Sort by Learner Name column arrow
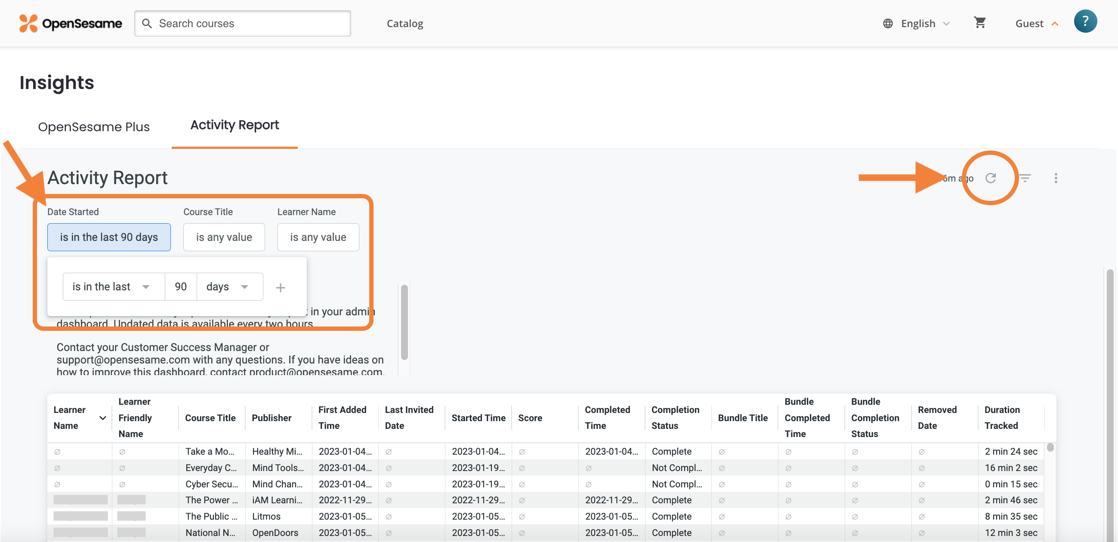 coord(103,418)
